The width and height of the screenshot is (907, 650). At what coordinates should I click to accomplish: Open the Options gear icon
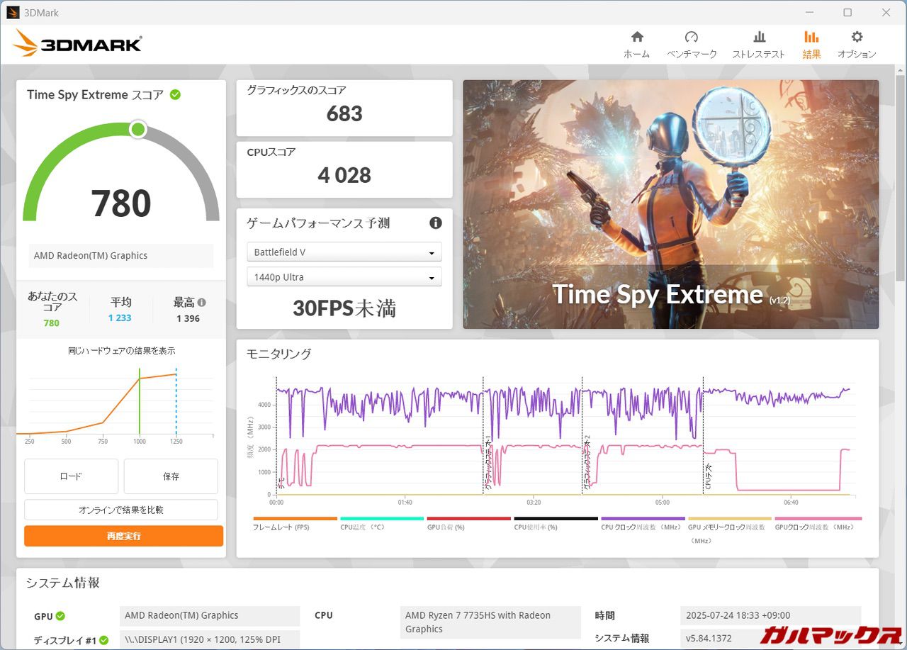click(857, 38)
